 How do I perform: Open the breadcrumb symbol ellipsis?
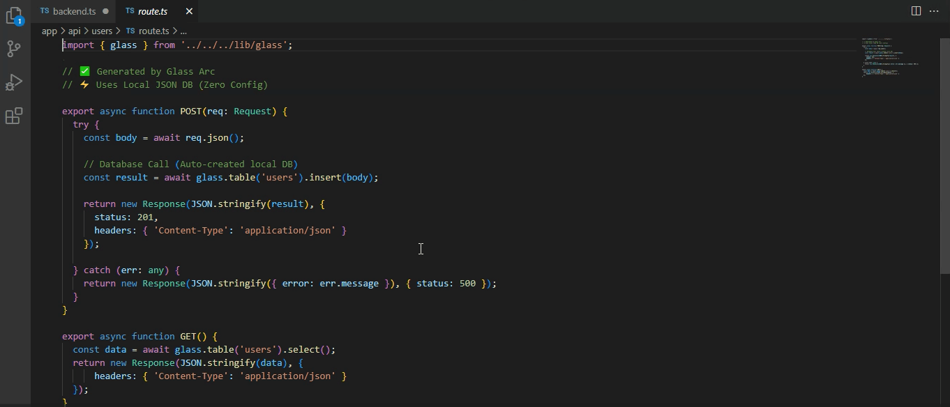click(x=183, y=31)
